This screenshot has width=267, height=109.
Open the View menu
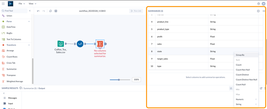click(x=32, y=3)
